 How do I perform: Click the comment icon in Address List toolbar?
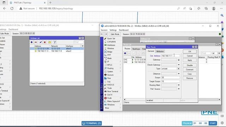(50, 42)
